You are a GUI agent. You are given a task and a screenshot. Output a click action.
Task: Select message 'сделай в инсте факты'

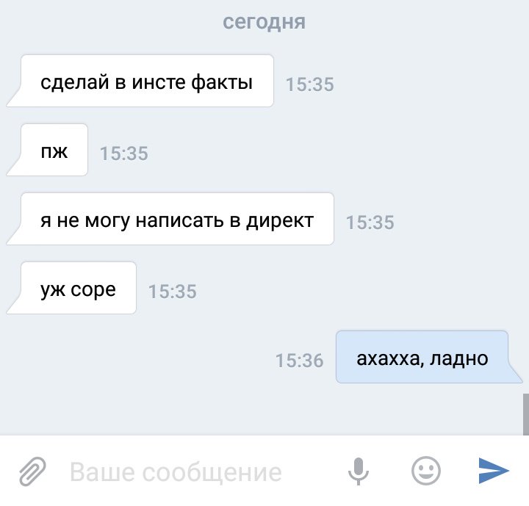click(140, 81)
